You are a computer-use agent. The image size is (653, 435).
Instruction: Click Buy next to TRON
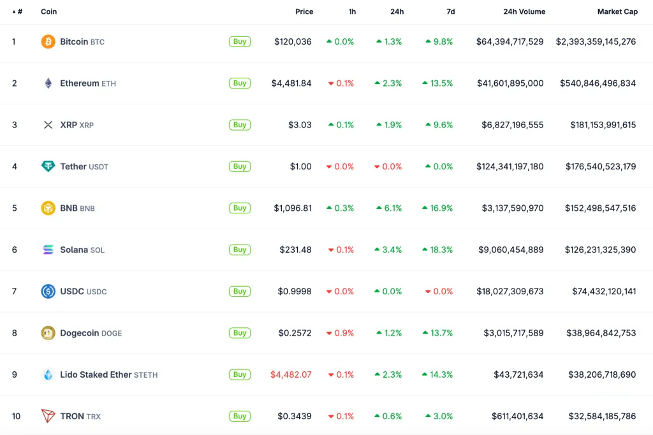(239, 416)
